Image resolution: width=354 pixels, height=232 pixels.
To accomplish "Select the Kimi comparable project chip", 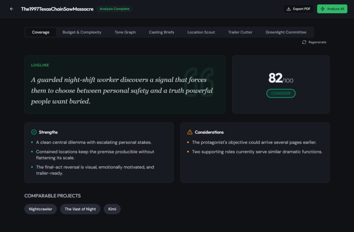I will coord(112,209).
